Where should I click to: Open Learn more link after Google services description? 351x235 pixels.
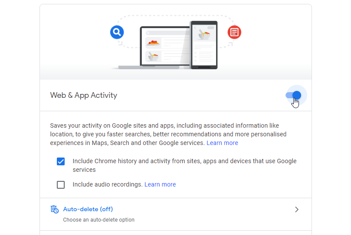(222, 143)
